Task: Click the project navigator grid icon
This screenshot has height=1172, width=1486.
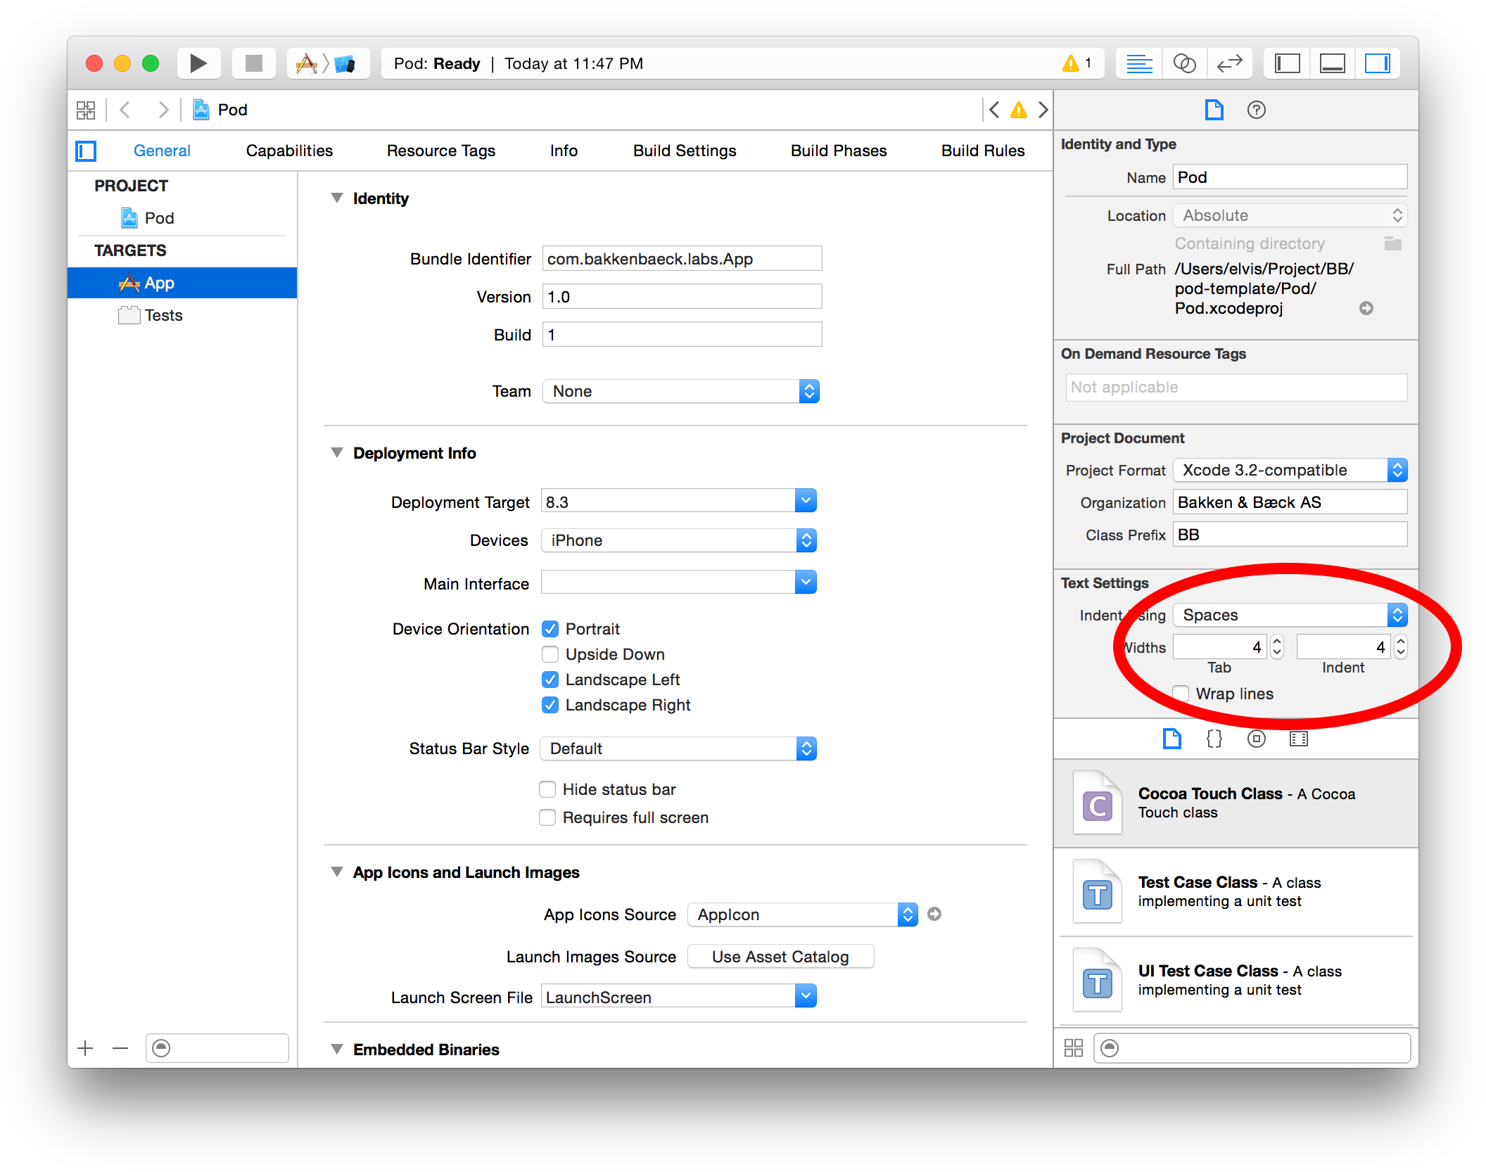Action: [x=87, y=108]
